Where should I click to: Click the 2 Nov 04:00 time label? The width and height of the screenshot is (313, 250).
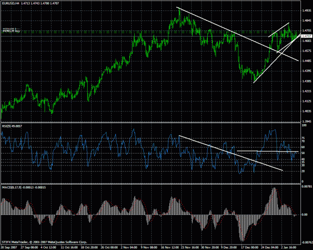tap(129, 247)
